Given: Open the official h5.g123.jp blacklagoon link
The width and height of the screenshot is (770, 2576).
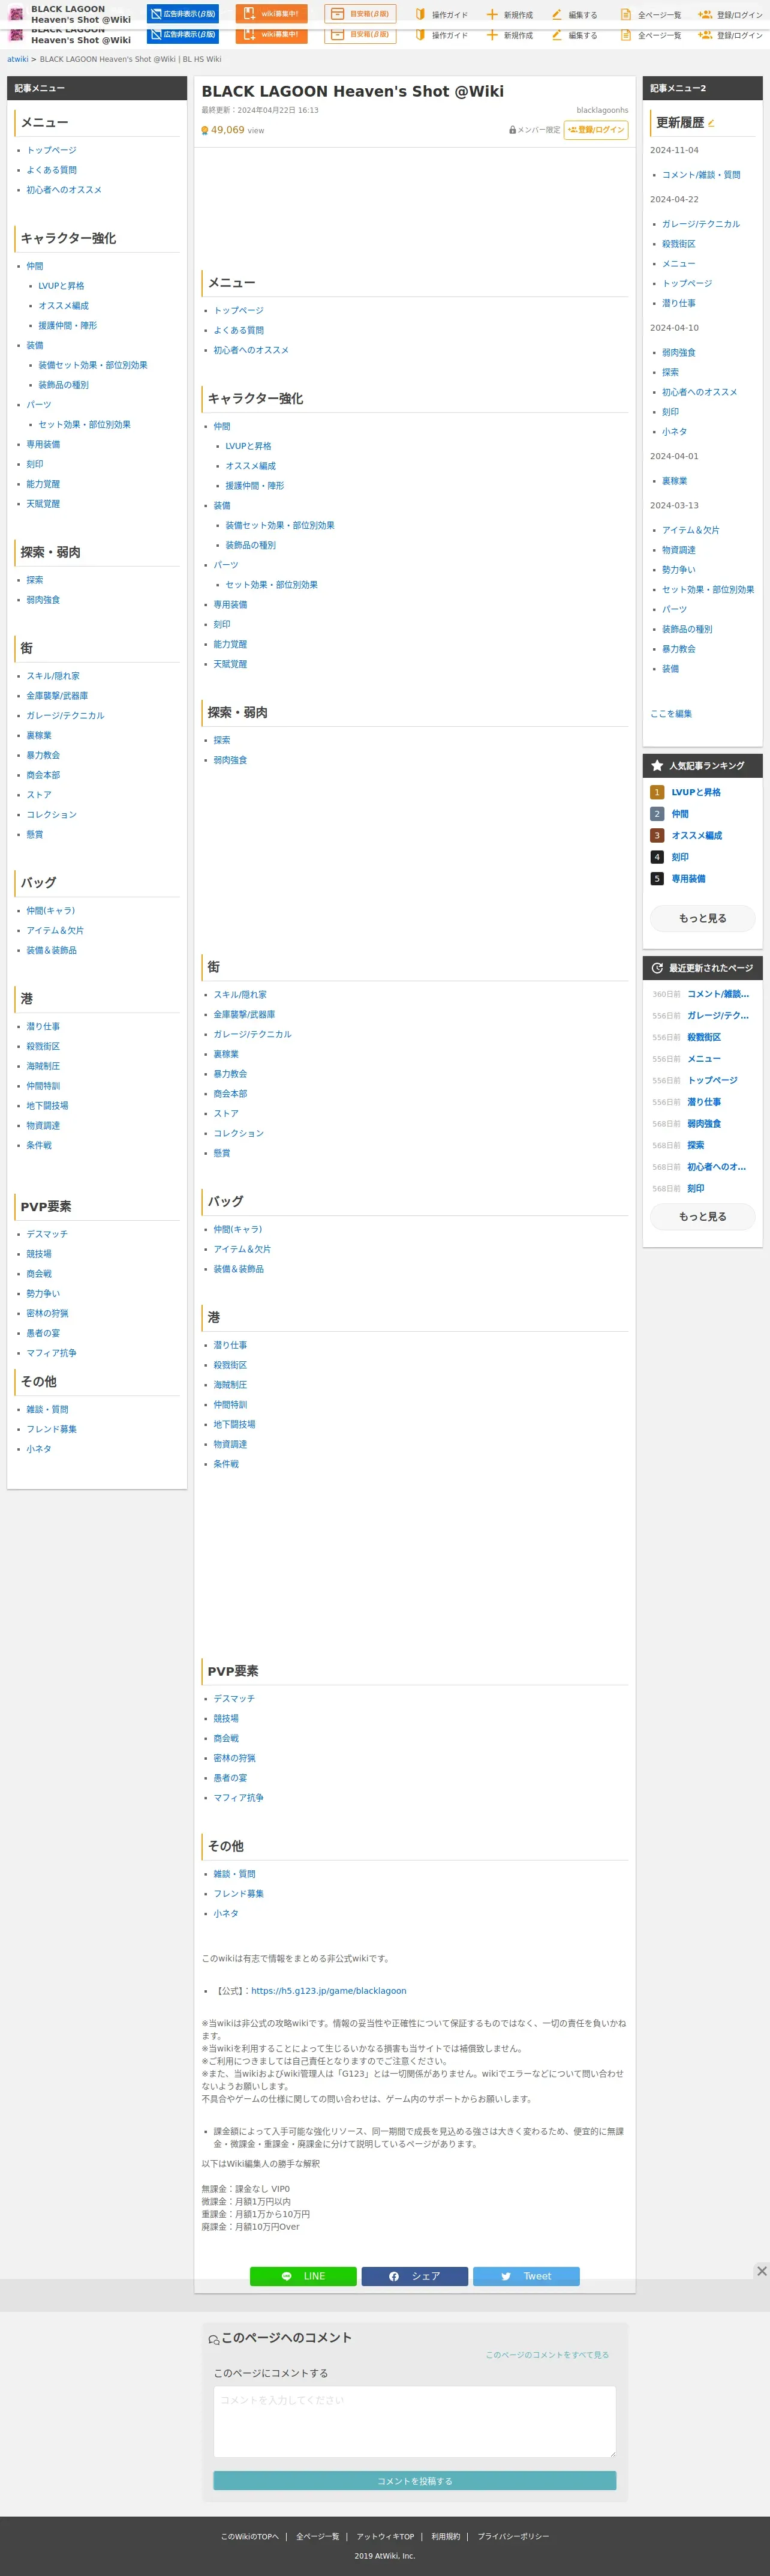Looking at the screenshot, I should point(329,1991).
